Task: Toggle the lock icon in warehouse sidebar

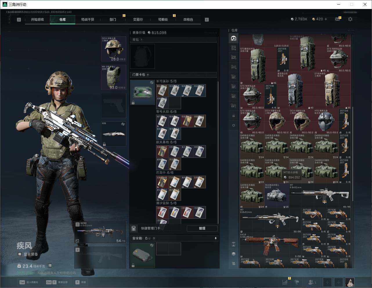Action: click(234, 116)
